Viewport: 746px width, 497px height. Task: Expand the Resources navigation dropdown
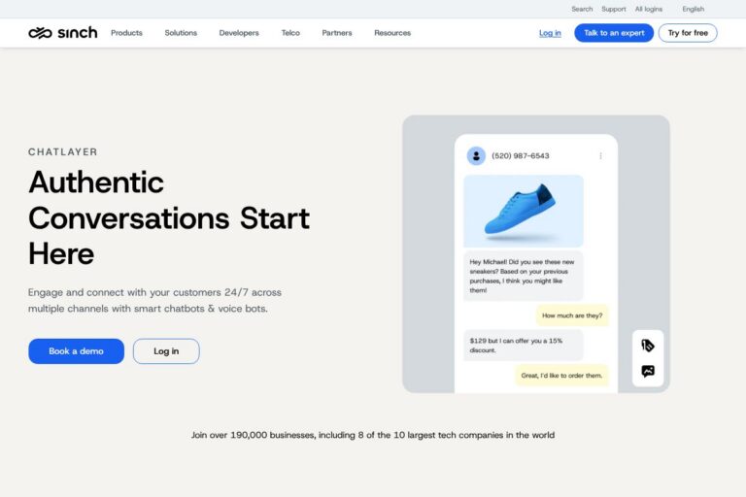click(392, 33)
